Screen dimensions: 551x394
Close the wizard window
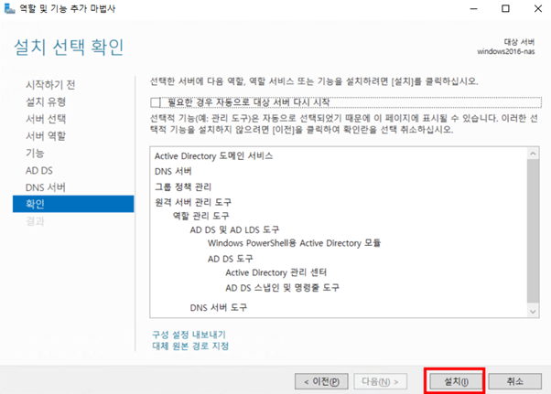(x=538, y=8)
